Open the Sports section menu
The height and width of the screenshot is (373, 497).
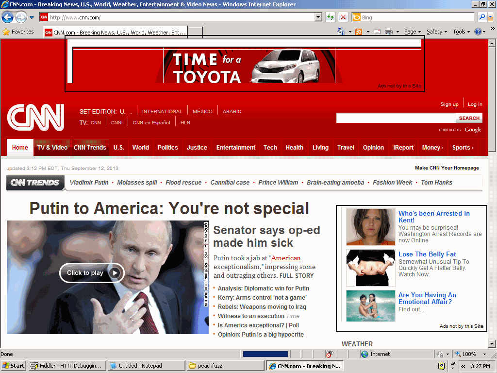pos(463,148)
